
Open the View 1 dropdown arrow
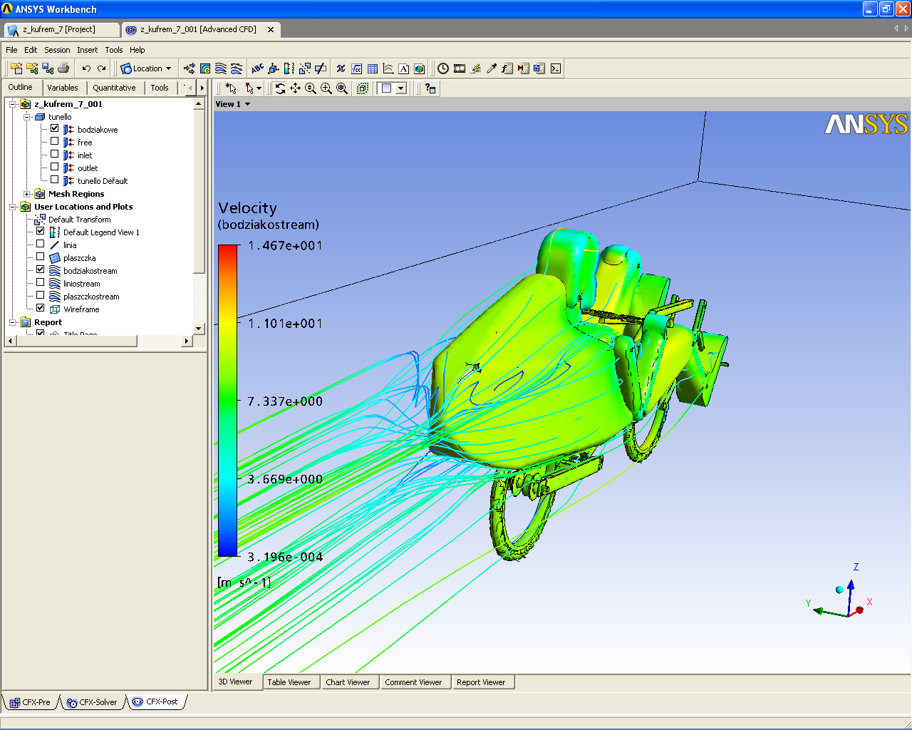pyautogui.click(x=247, y=104)
